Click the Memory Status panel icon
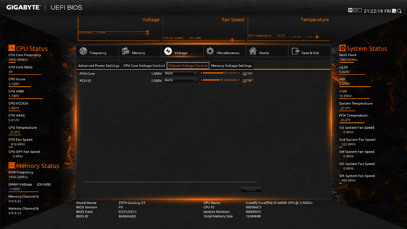This screenshot has height=229, width=407. point(12,165)
